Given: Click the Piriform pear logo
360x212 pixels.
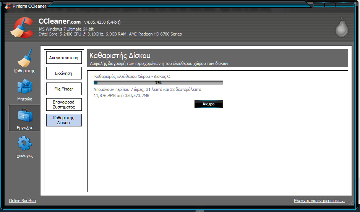Looking at the screenshot, I should pos(342,27).
